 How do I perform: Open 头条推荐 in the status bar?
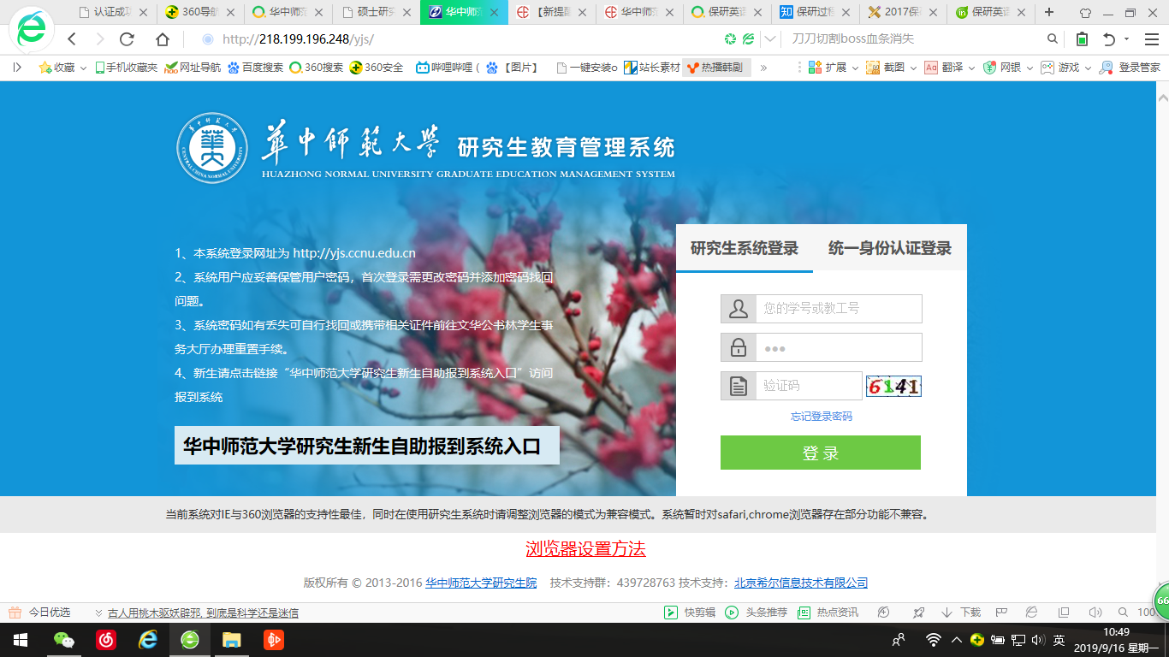click(756, 613)
